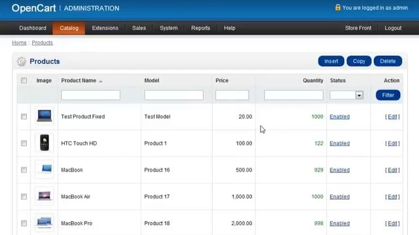Click the OpenCart logo

33,8
